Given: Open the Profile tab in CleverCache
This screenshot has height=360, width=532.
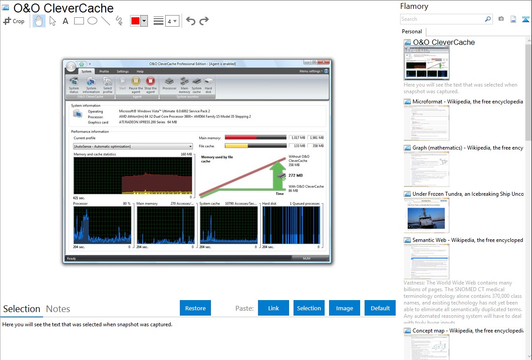Looking at the screenshot, I should pyautogui.click(x=104, y=71).
